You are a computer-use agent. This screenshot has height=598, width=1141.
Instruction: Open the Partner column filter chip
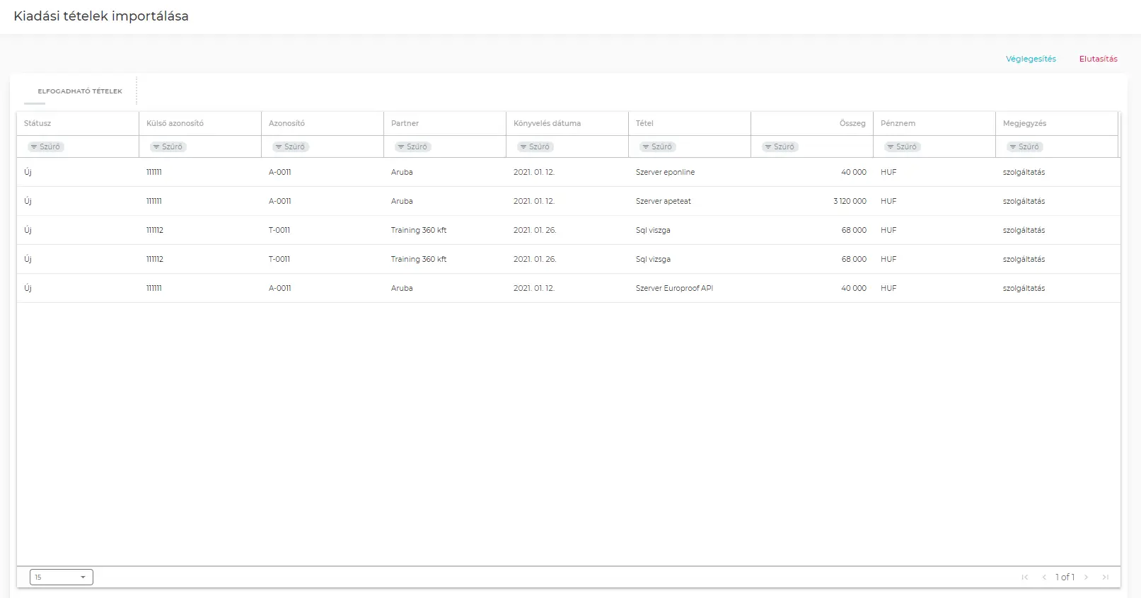tap(413, 146)
